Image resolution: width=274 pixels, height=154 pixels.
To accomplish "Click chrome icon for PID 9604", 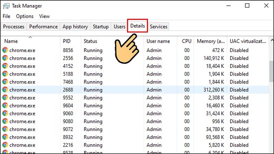I will click(5, 105).
